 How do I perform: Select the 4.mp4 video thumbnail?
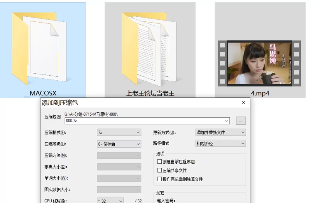(259, 64)
